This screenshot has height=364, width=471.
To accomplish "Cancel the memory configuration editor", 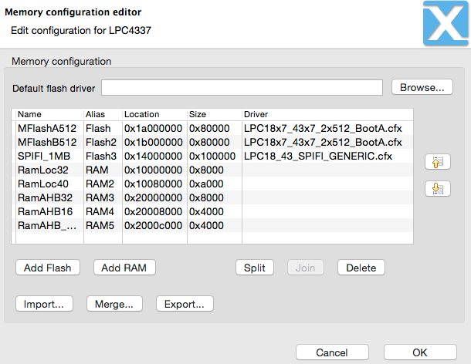I will (x=331, y=352).
